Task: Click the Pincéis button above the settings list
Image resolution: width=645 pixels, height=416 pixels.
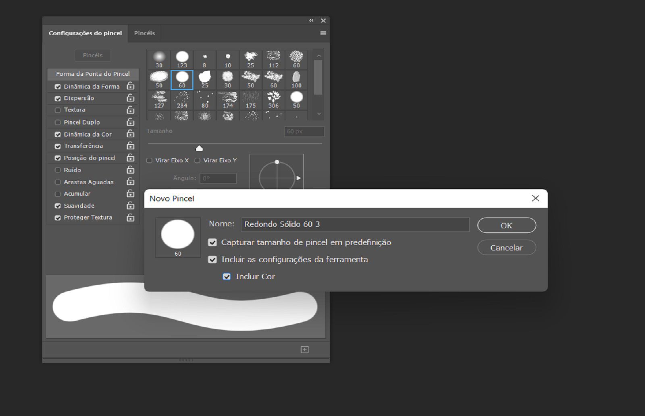Action: coord(93,55)
